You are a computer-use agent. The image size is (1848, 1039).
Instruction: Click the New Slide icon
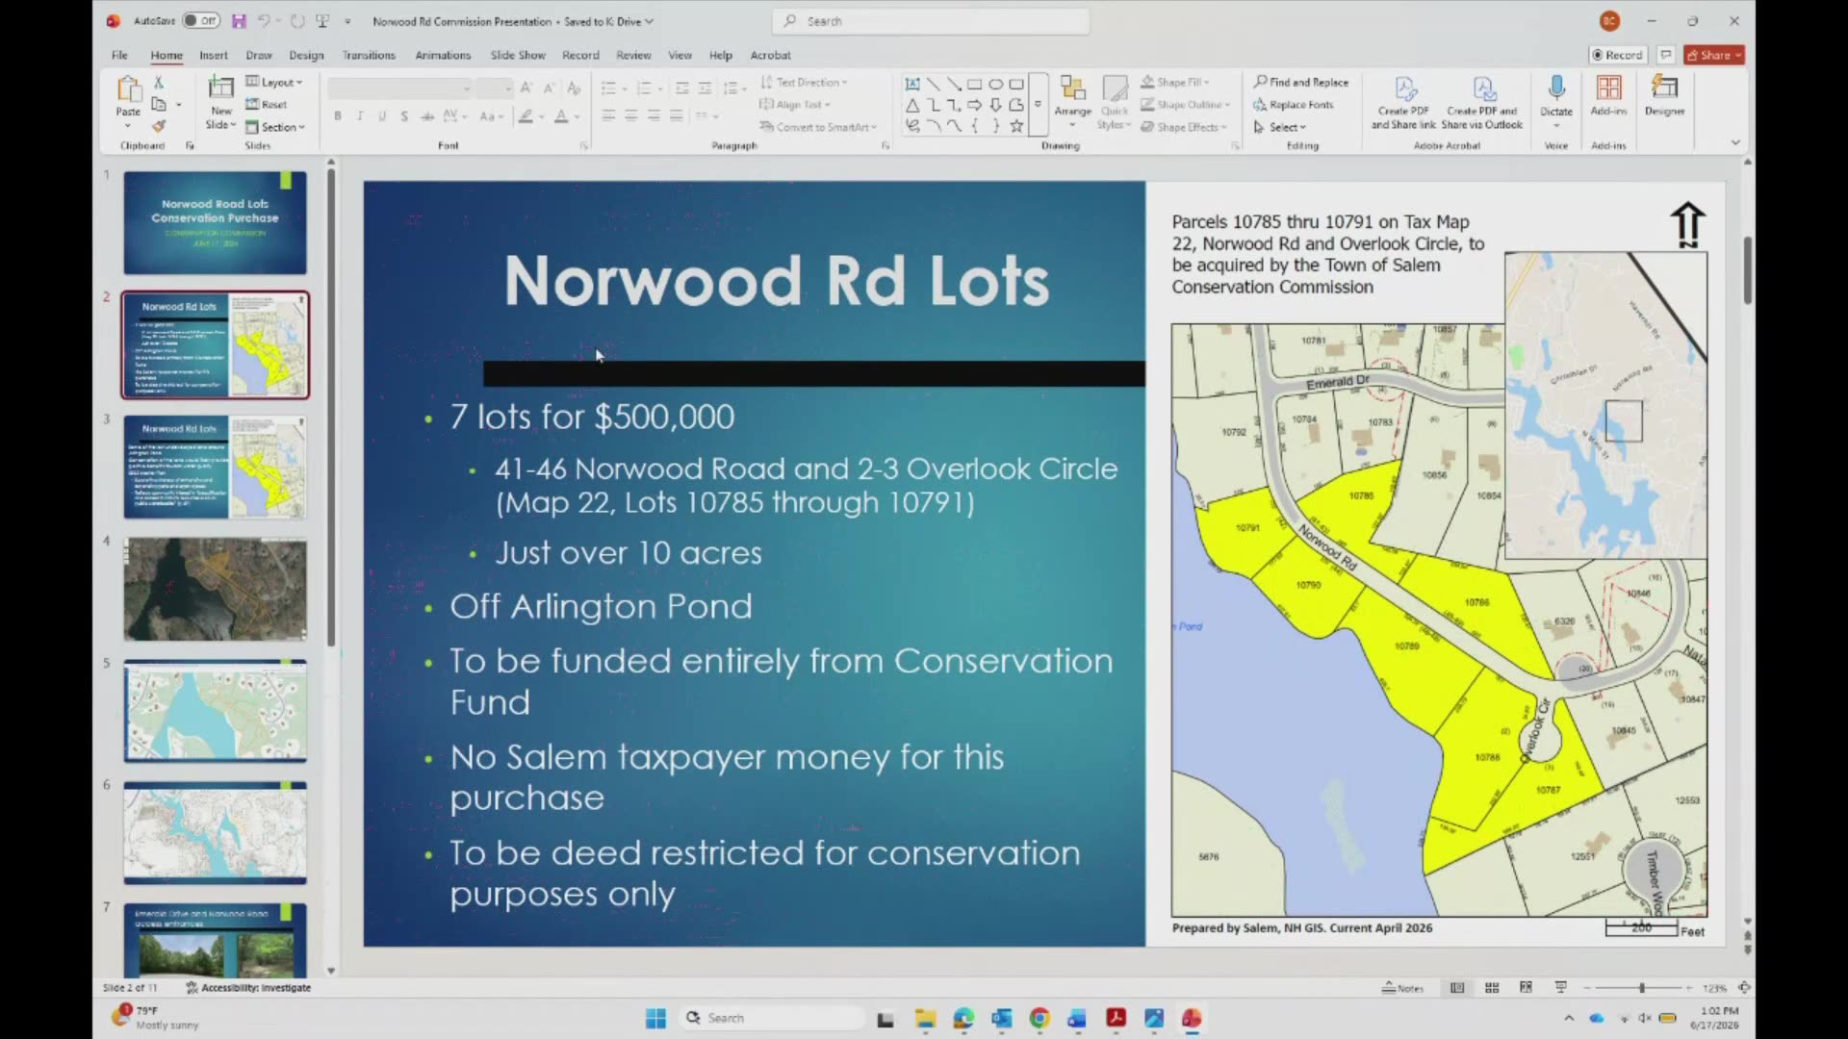point(221,88)
